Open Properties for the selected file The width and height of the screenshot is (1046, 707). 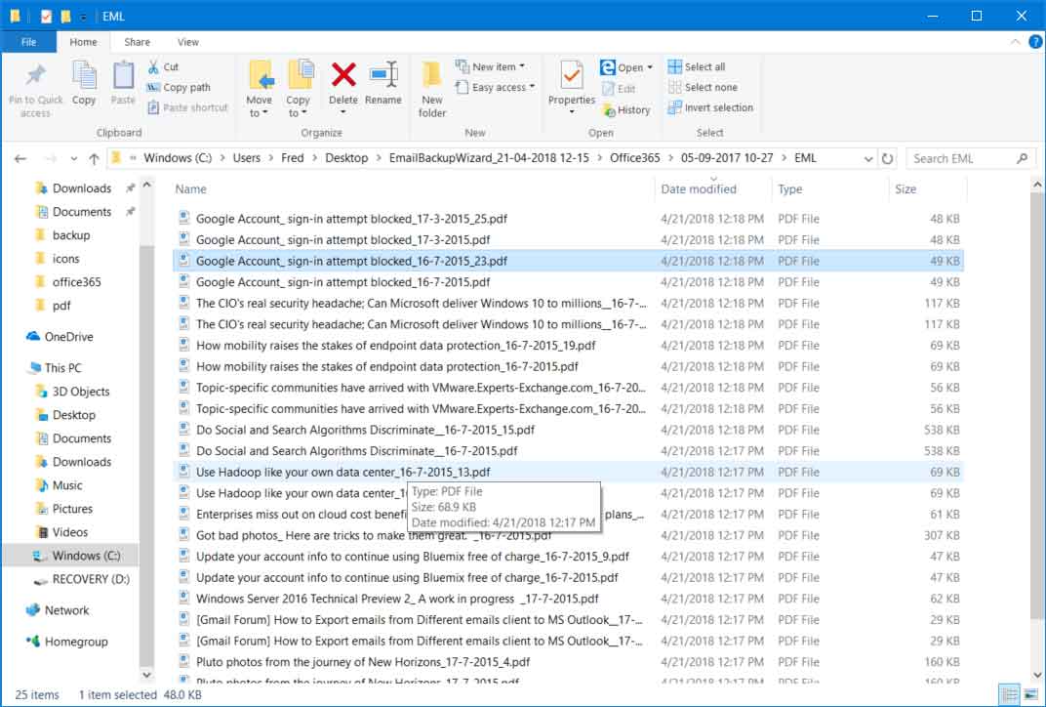pyautogui.click(x=571, y=87)
